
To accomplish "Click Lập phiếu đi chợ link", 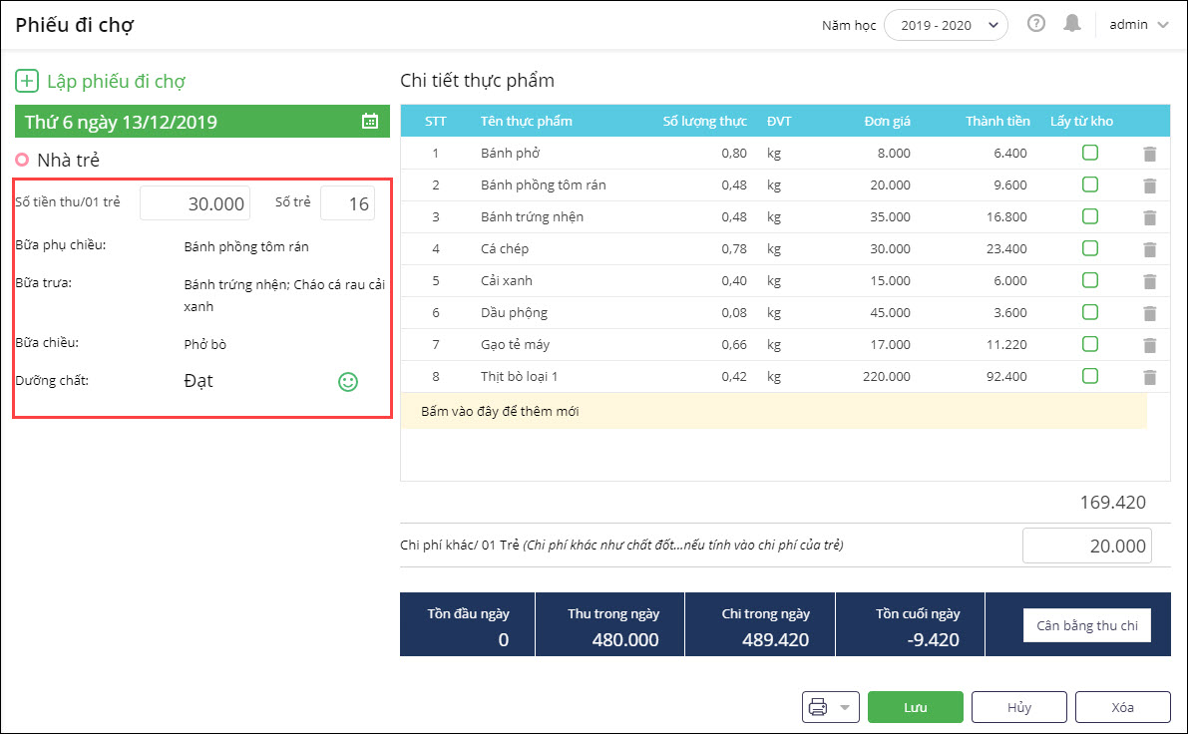I will (x=116, y=81).
